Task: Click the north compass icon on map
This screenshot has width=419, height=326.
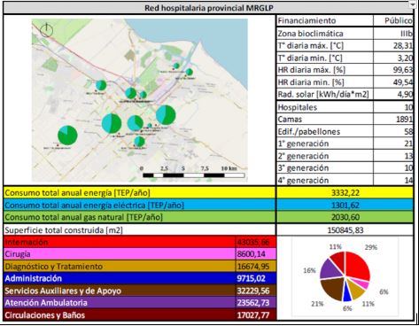Action: click(46, 30)
